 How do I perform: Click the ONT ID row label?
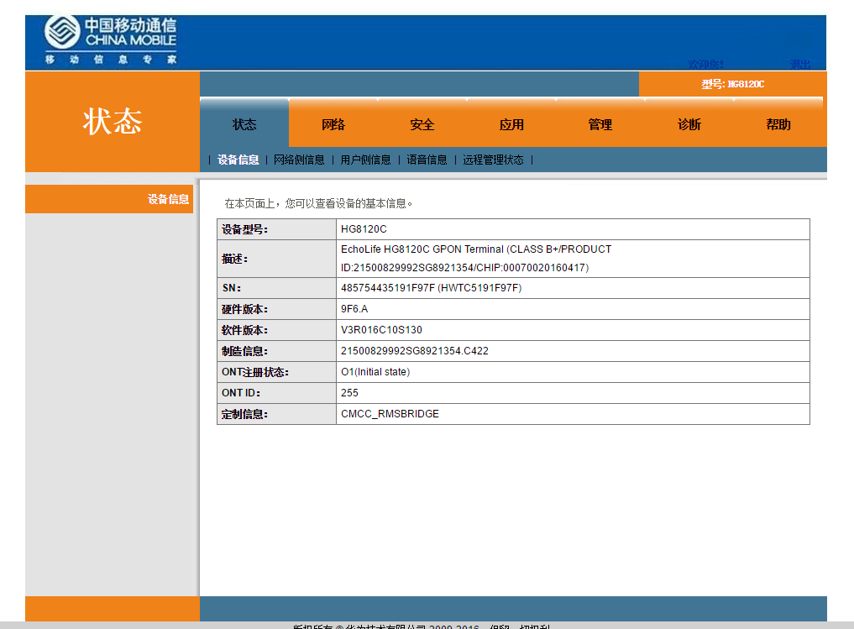tap(241, 393)
